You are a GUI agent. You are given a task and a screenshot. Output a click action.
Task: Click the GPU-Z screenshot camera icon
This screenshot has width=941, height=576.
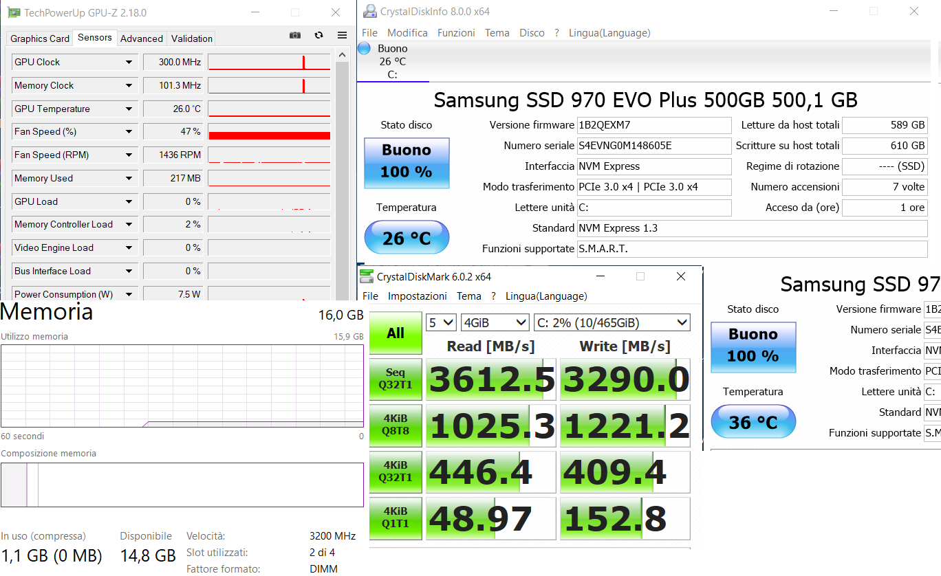295,35
